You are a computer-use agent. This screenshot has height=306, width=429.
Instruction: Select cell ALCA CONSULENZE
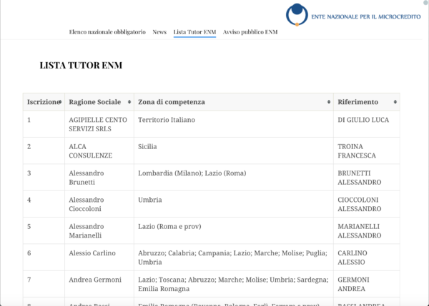click(99, 151)
